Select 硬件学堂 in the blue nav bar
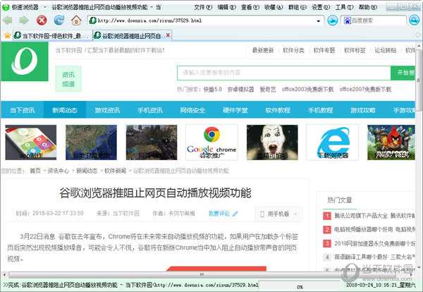Screen dimensions: 423x292 [235, 110]
